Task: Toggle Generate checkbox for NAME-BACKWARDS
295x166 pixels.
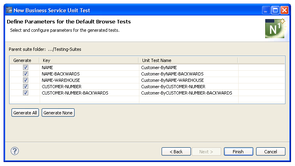Action: click(x=25, y=73)
